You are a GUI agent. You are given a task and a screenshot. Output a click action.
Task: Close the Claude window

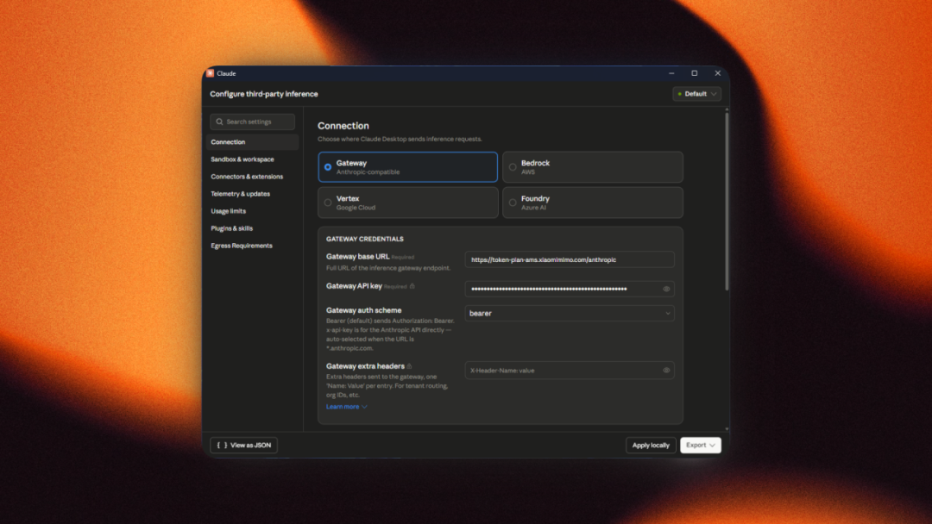717,73
